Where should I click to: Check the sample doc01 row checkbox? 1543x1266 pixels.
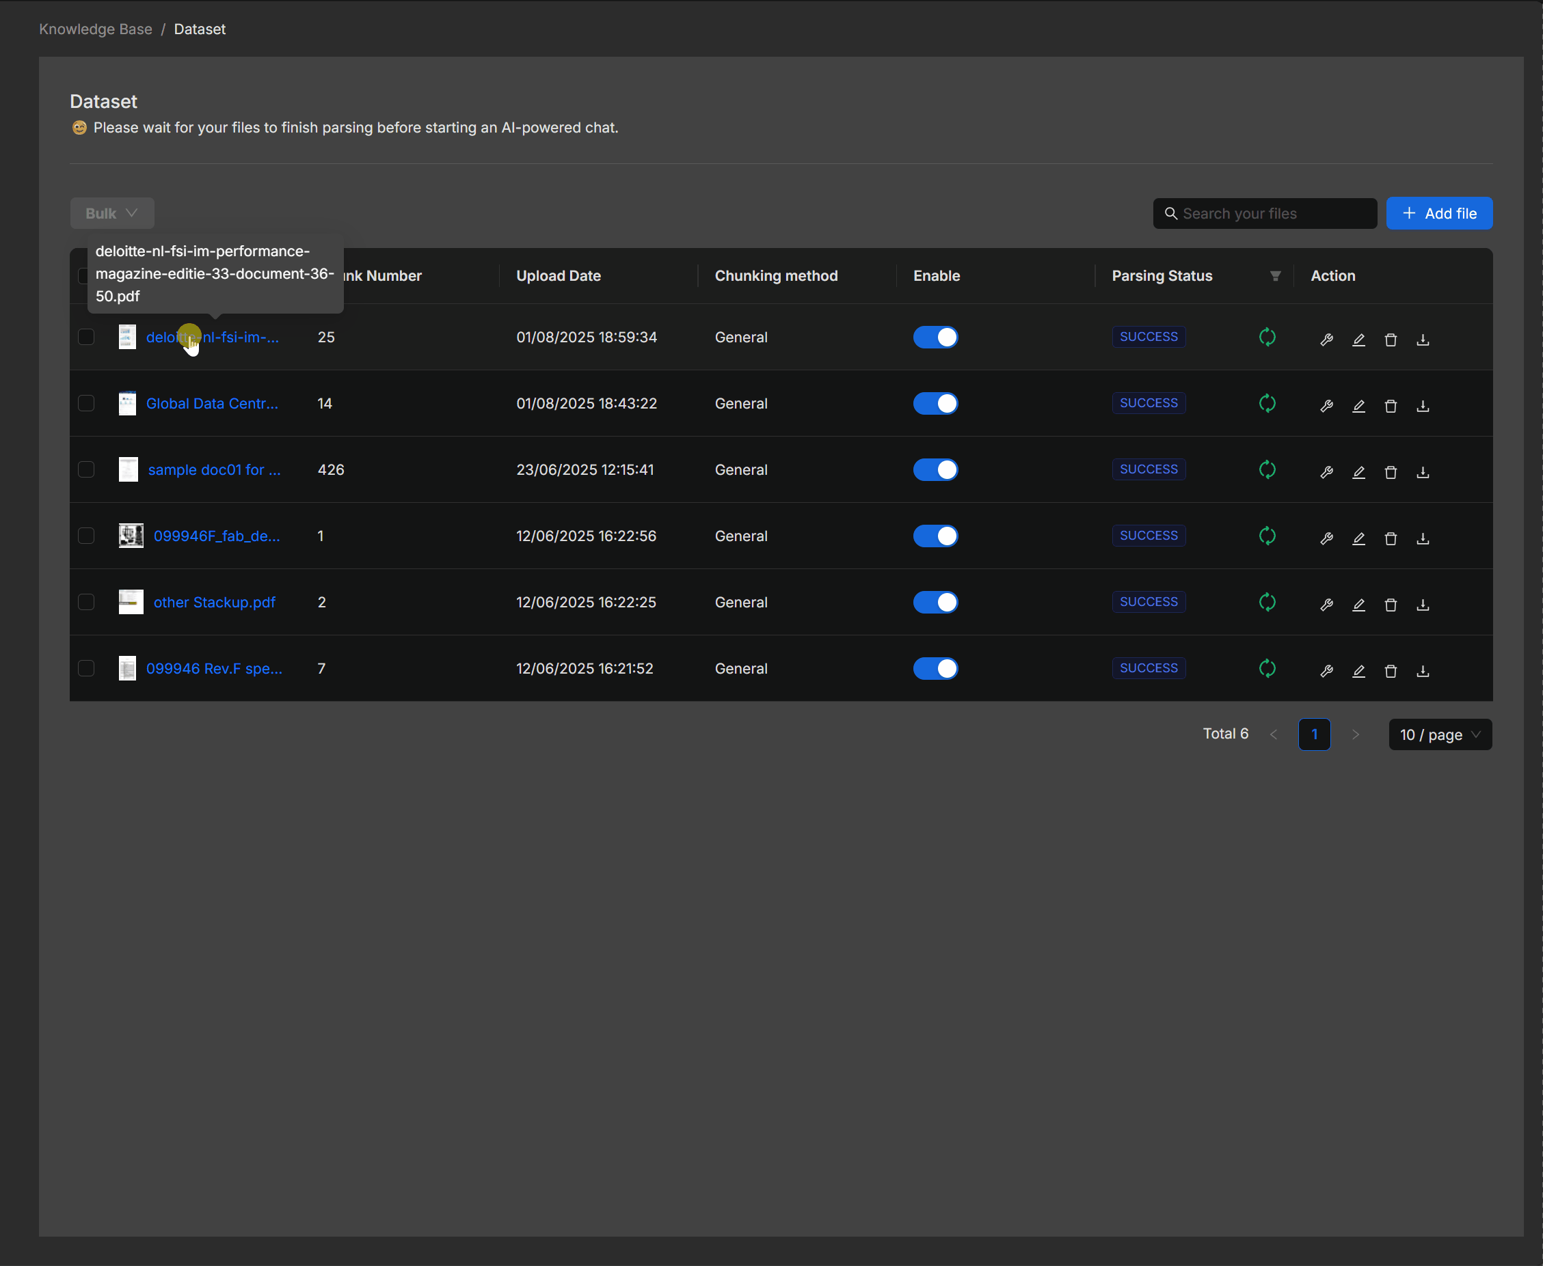[x=86, y=469]
